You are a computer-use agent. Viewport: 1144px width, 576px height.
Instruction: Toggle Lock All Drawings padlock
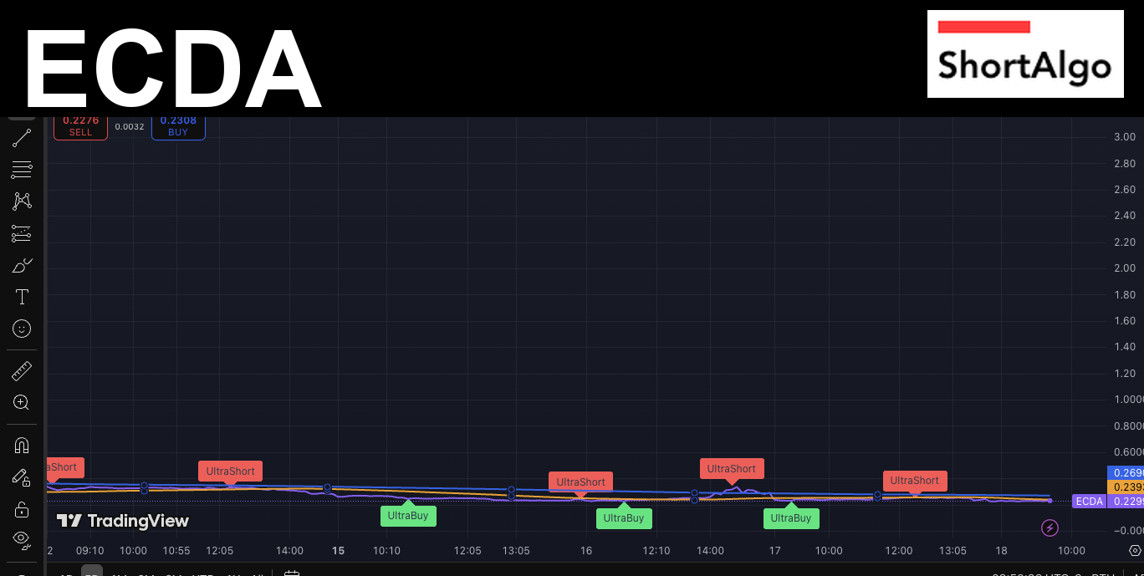click(22, 509)
